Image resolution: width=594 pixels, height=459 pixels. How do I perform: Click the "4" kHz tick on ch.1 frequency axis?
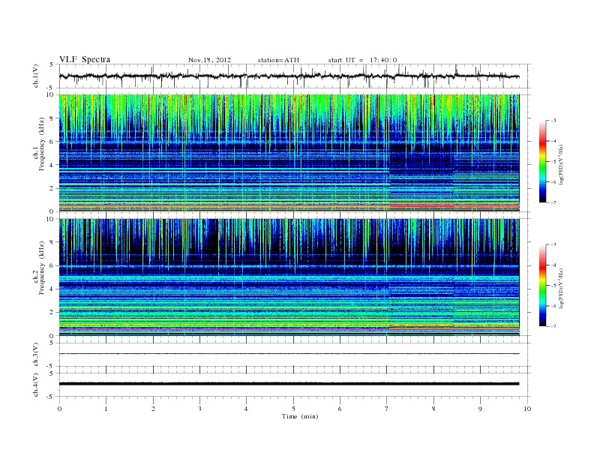pyautogui.click(x=52, y=165)
